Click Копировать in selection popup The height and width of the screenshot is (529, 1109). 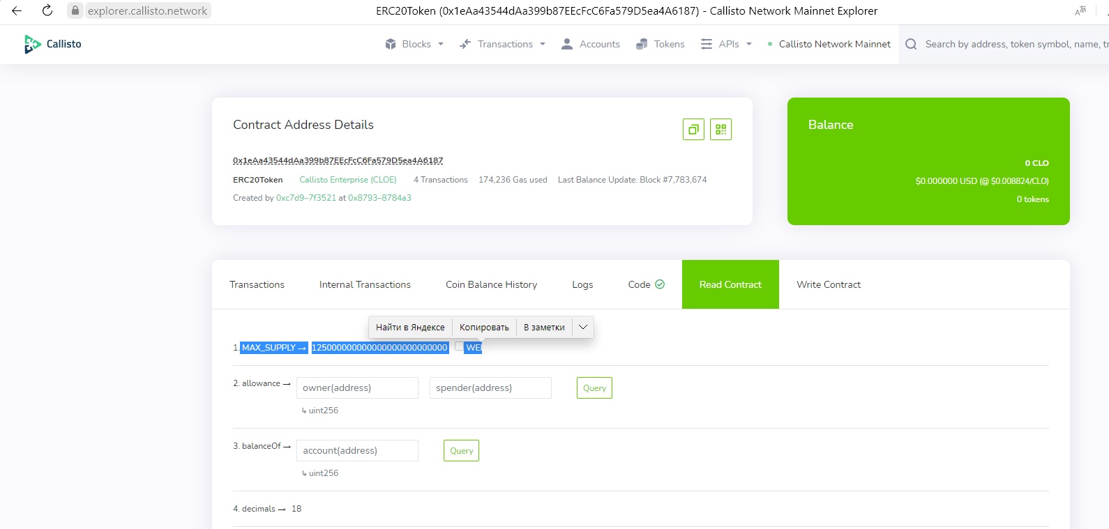click(x=484, y=327)
